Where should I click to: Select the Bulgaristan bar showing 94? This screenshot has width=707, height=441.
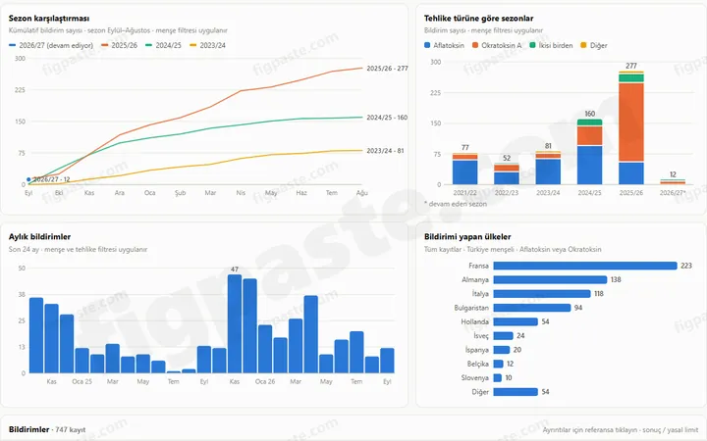532,308
